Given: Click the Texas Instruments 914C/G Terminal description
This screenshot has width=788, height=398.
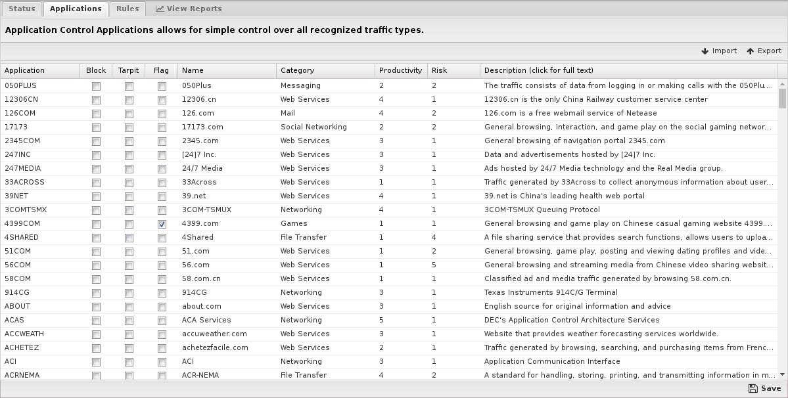Looking at the screenshot, I should (628, 293).
